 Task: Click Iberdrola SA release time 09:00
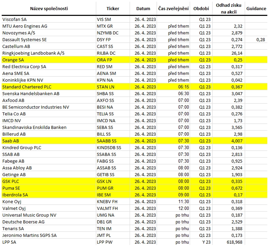(184, 195)
